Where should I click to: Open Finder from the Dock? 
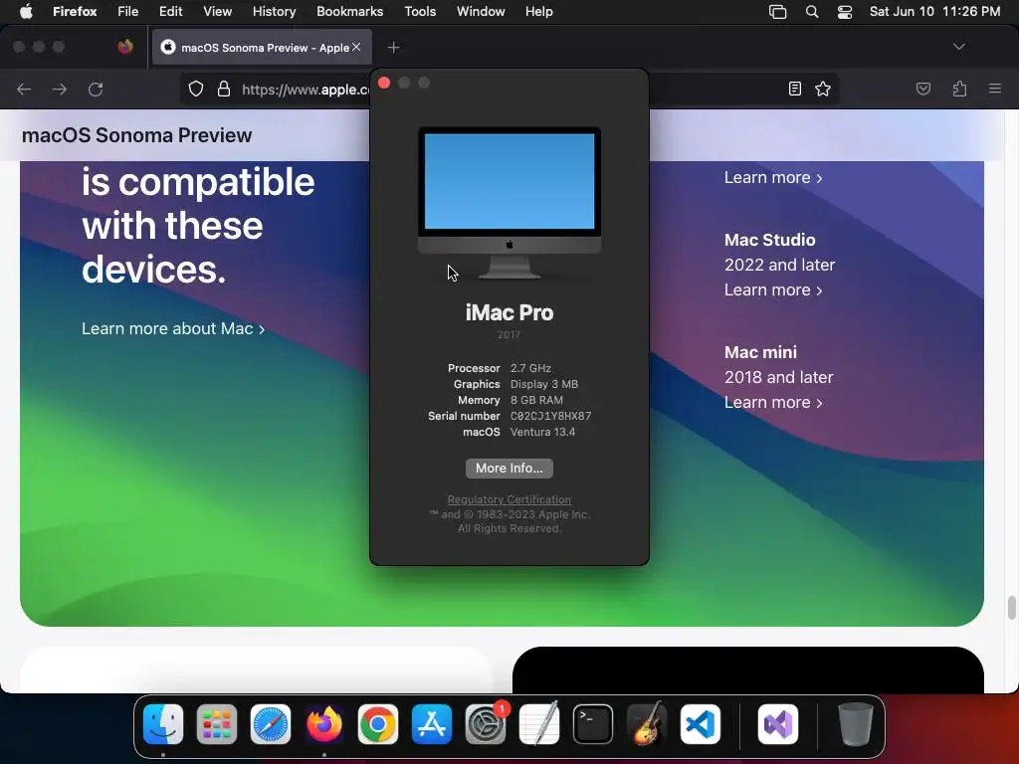point(163,724)
